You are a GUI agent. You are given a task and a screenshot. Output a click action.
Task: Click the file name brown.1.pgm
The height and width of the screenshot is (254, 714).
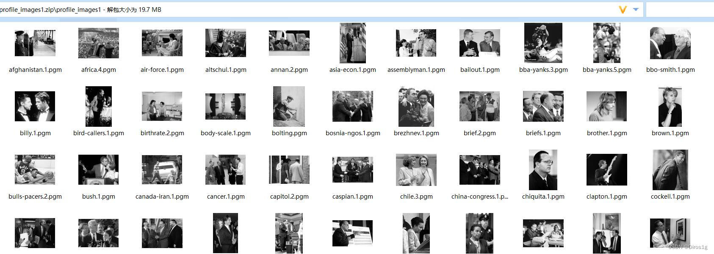670,133
